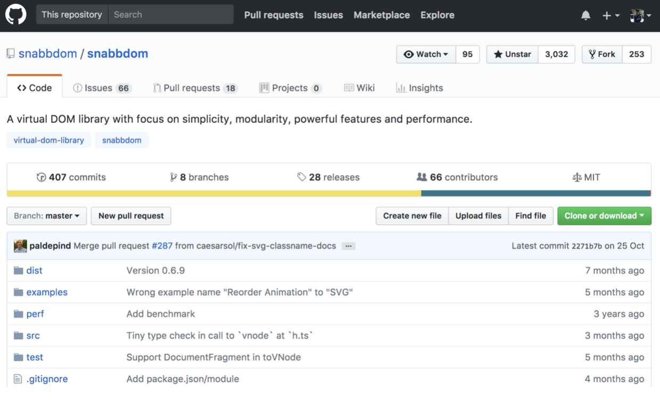The image size is (660, 408).
Task: Open paldepind's avatar thumbnail
Action: (x=20, y=246)
